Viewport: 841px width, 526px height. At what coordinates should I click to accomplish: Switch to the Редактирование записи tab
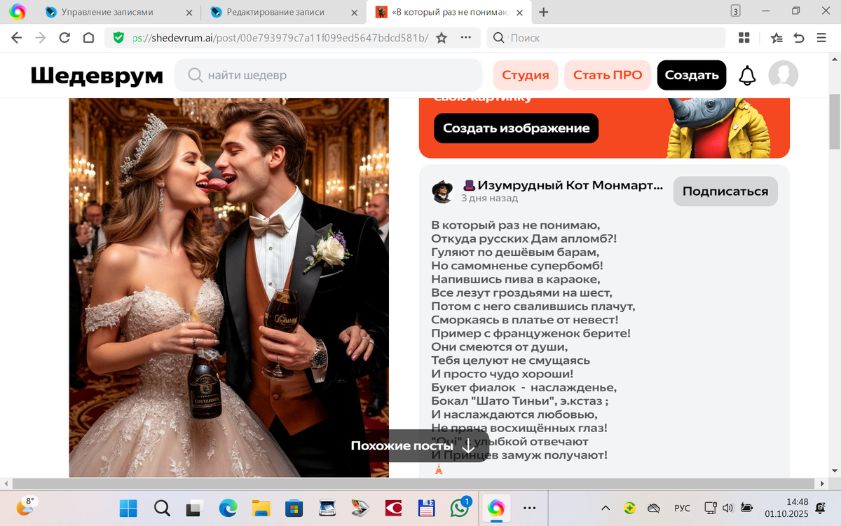[285, 12]
